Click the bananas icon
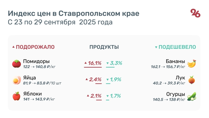This screenshot has height=118, width=209. coord(192,64)
